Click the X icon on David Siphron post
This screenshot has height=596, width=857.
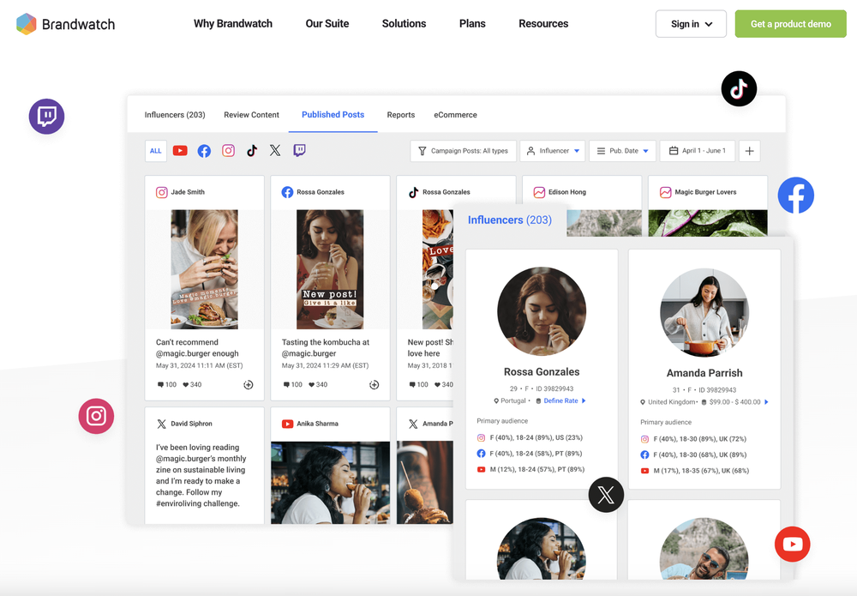click(x=161, y=424)
